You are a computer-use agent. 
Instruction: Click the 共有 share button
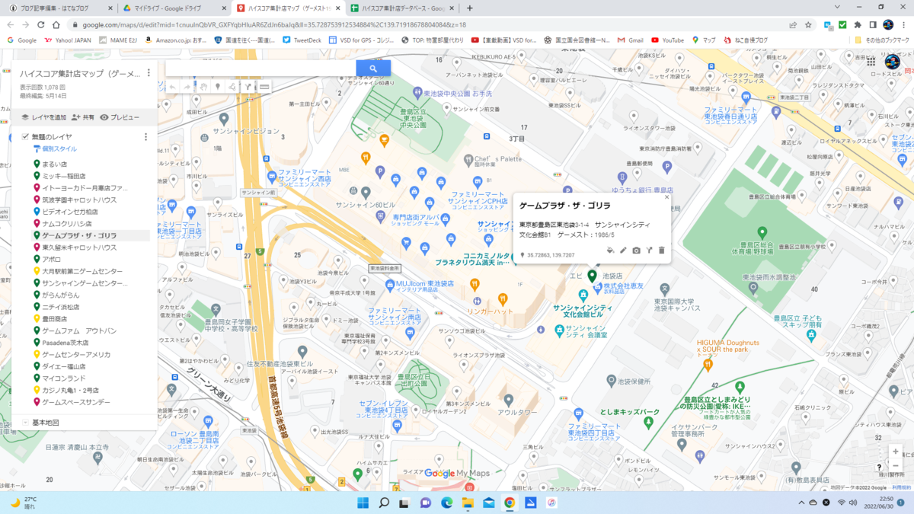point(83,118)
